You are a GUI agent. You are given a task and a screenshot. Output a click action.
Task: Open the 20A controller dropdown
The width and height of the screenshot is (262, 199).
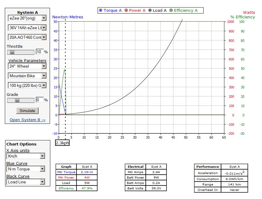click(27, 37)
